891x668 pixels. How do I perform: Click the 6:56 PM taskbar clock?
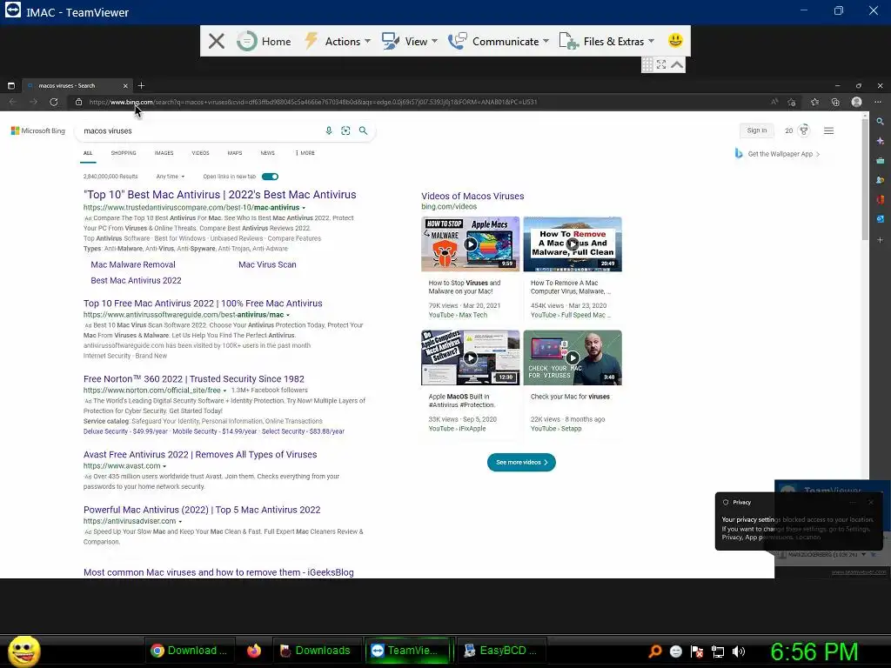pyautogui.click(x=814, y=651)
